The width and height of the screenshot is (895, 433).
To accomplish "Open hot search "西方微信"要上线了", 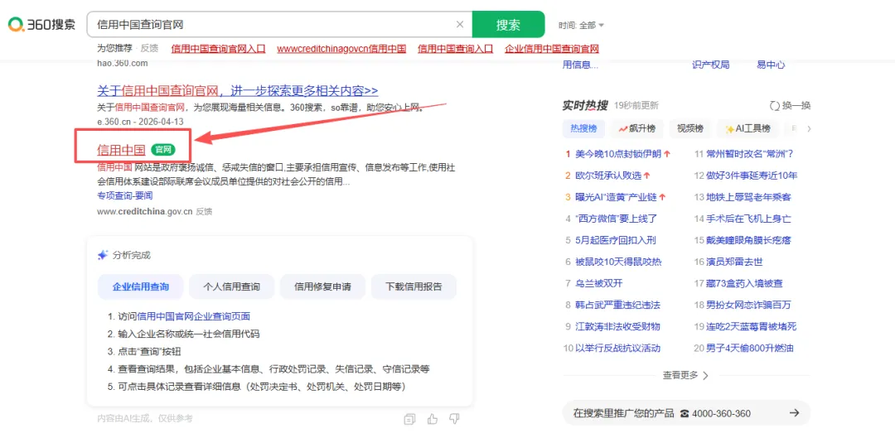I will (x=617, y=219).
